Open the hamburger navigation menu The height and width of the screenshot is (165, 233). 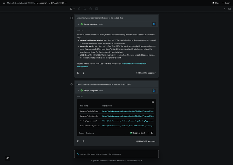[x=4, y=3]
